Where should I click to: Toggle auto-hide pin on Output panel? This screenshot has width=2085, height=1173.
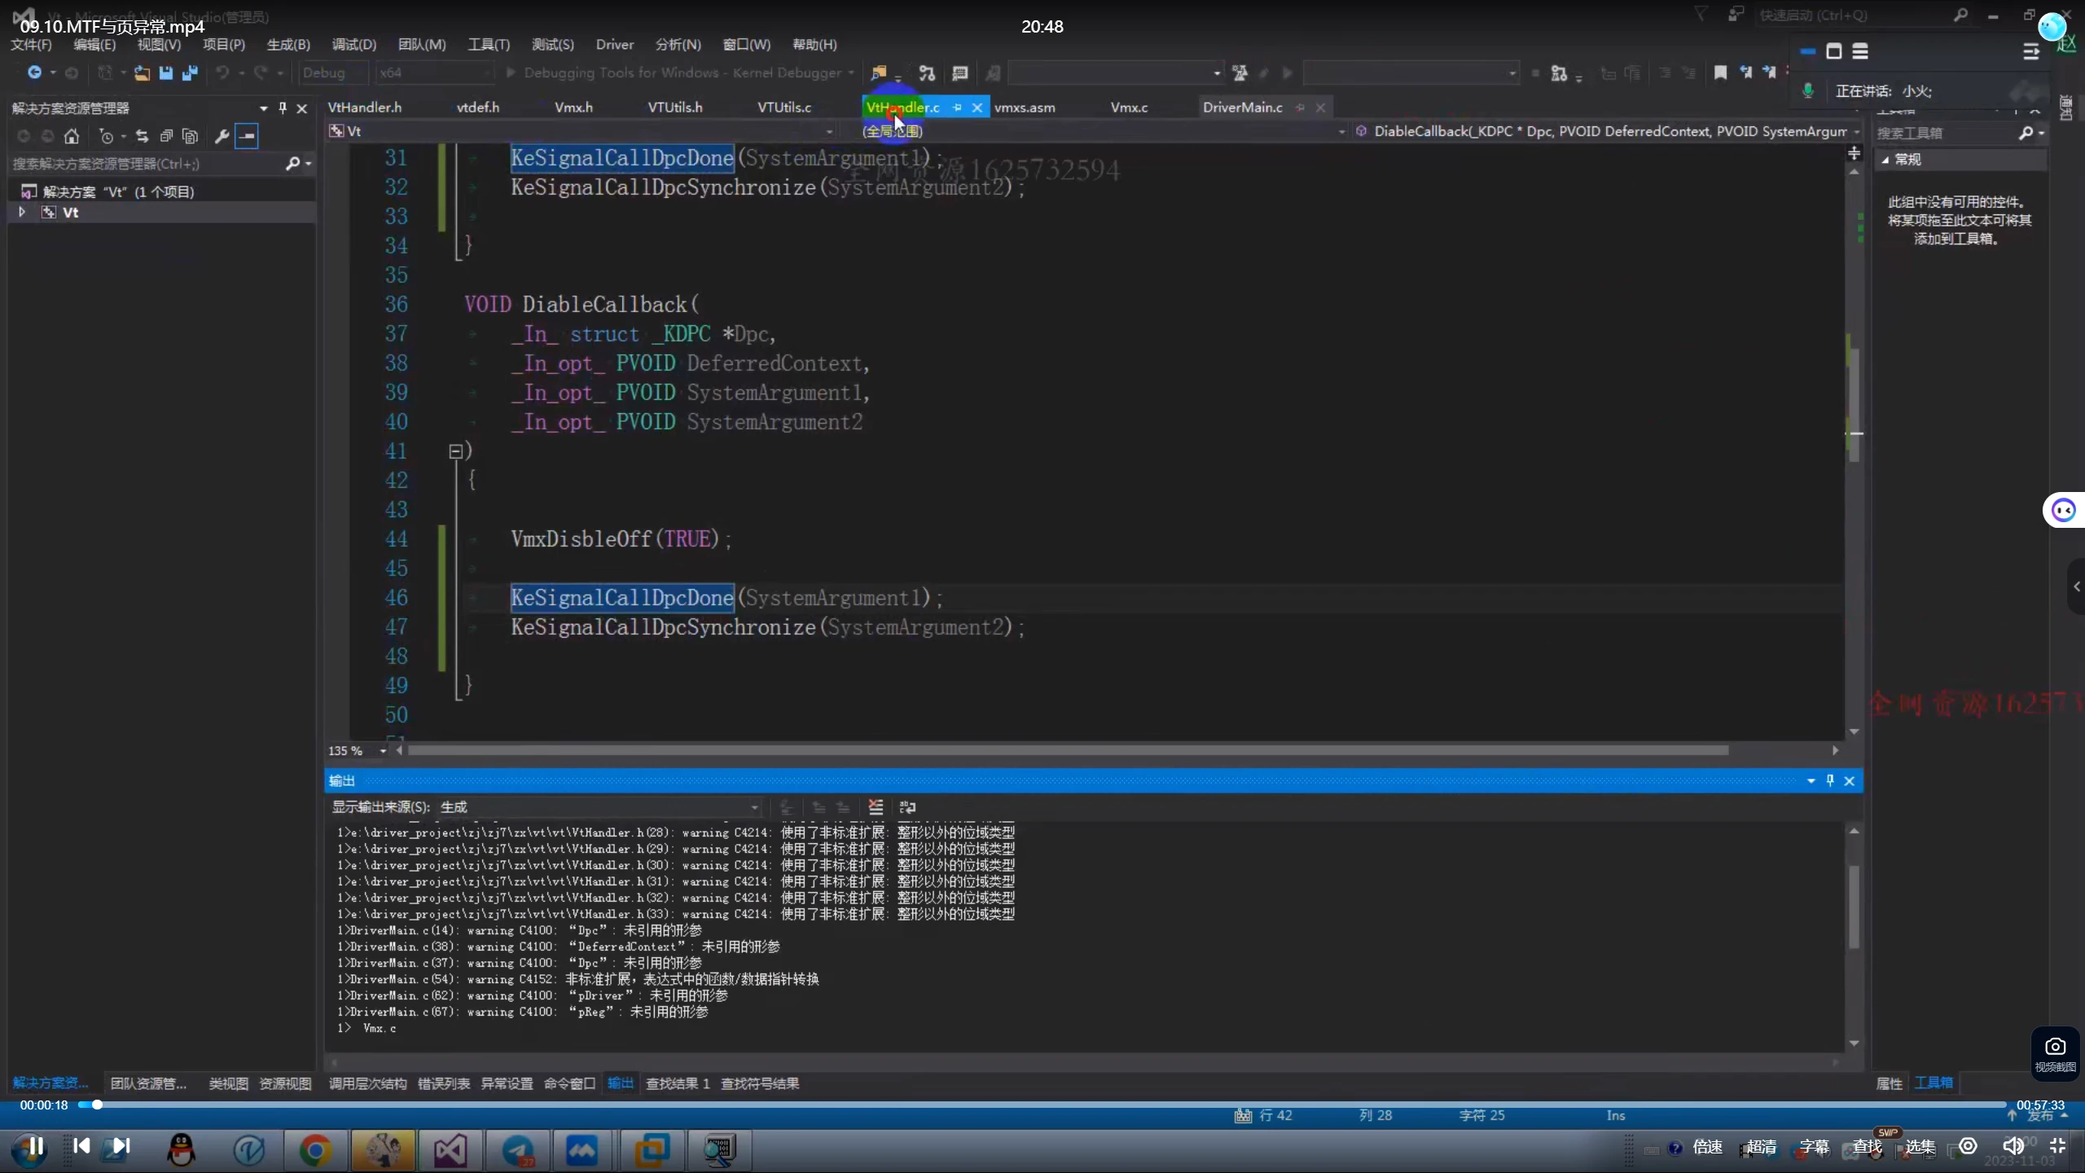(1830, 780)
